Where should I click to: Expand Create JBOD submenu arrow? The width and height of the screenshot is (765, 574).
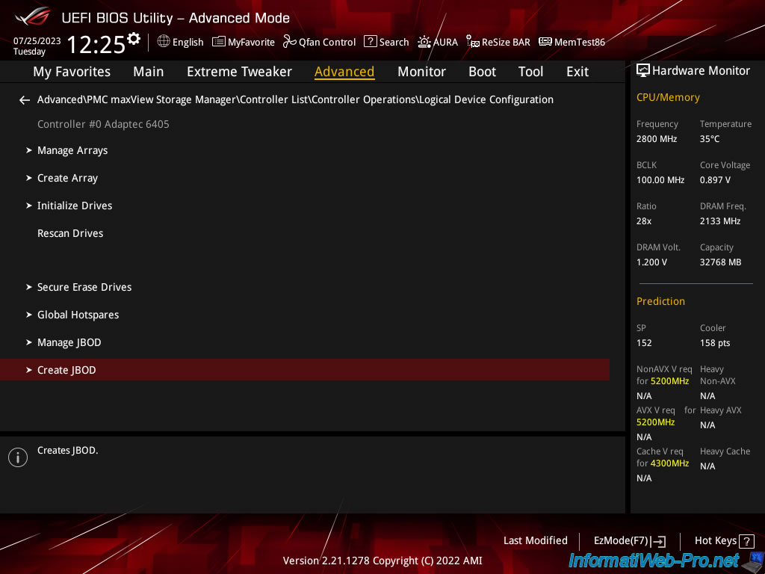pyautogui.click(x=29, y=370)
